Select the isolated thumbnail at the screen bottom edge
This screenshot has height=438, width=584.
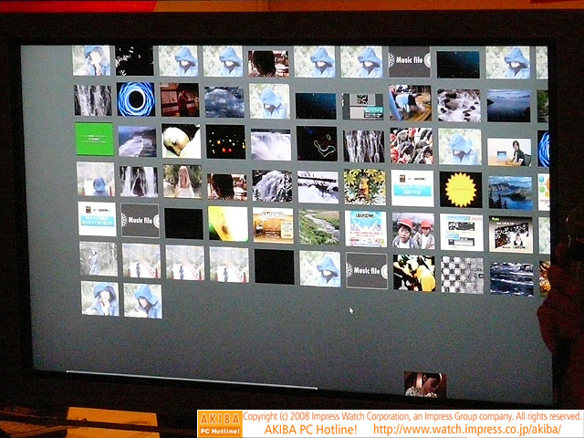tap(424, 384)
